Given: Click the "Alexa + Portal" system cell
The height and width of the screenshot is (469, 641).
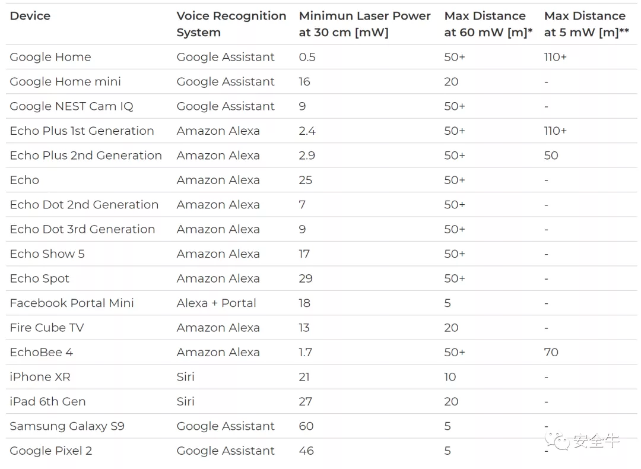Looking at the screenshot, I should (216, 303).
